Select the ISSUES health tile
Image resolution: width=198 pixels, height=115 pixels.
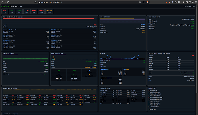49,11
